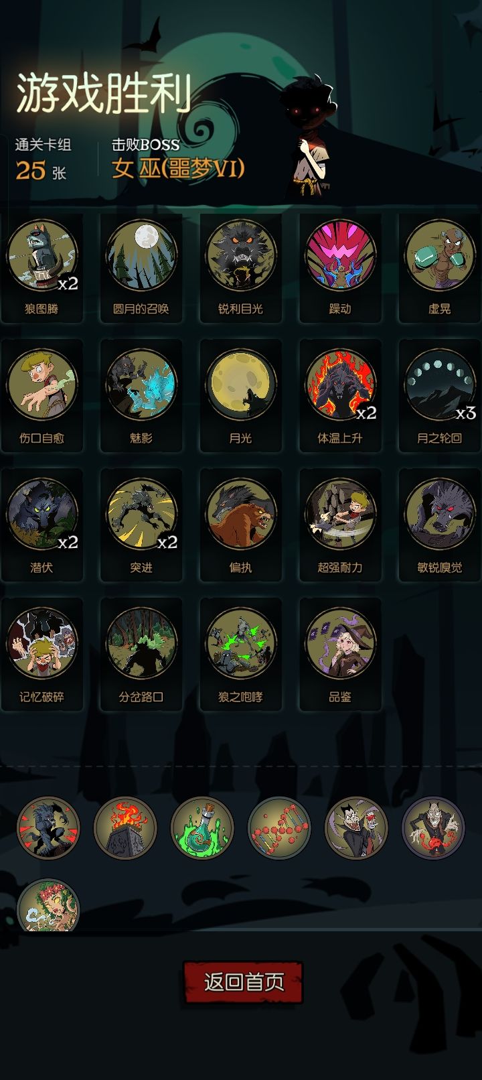Image resolution: width=482 pixels, height=1080 pixels.
Task: Tap the flaming stone altar relic
Action: (125, 828)
